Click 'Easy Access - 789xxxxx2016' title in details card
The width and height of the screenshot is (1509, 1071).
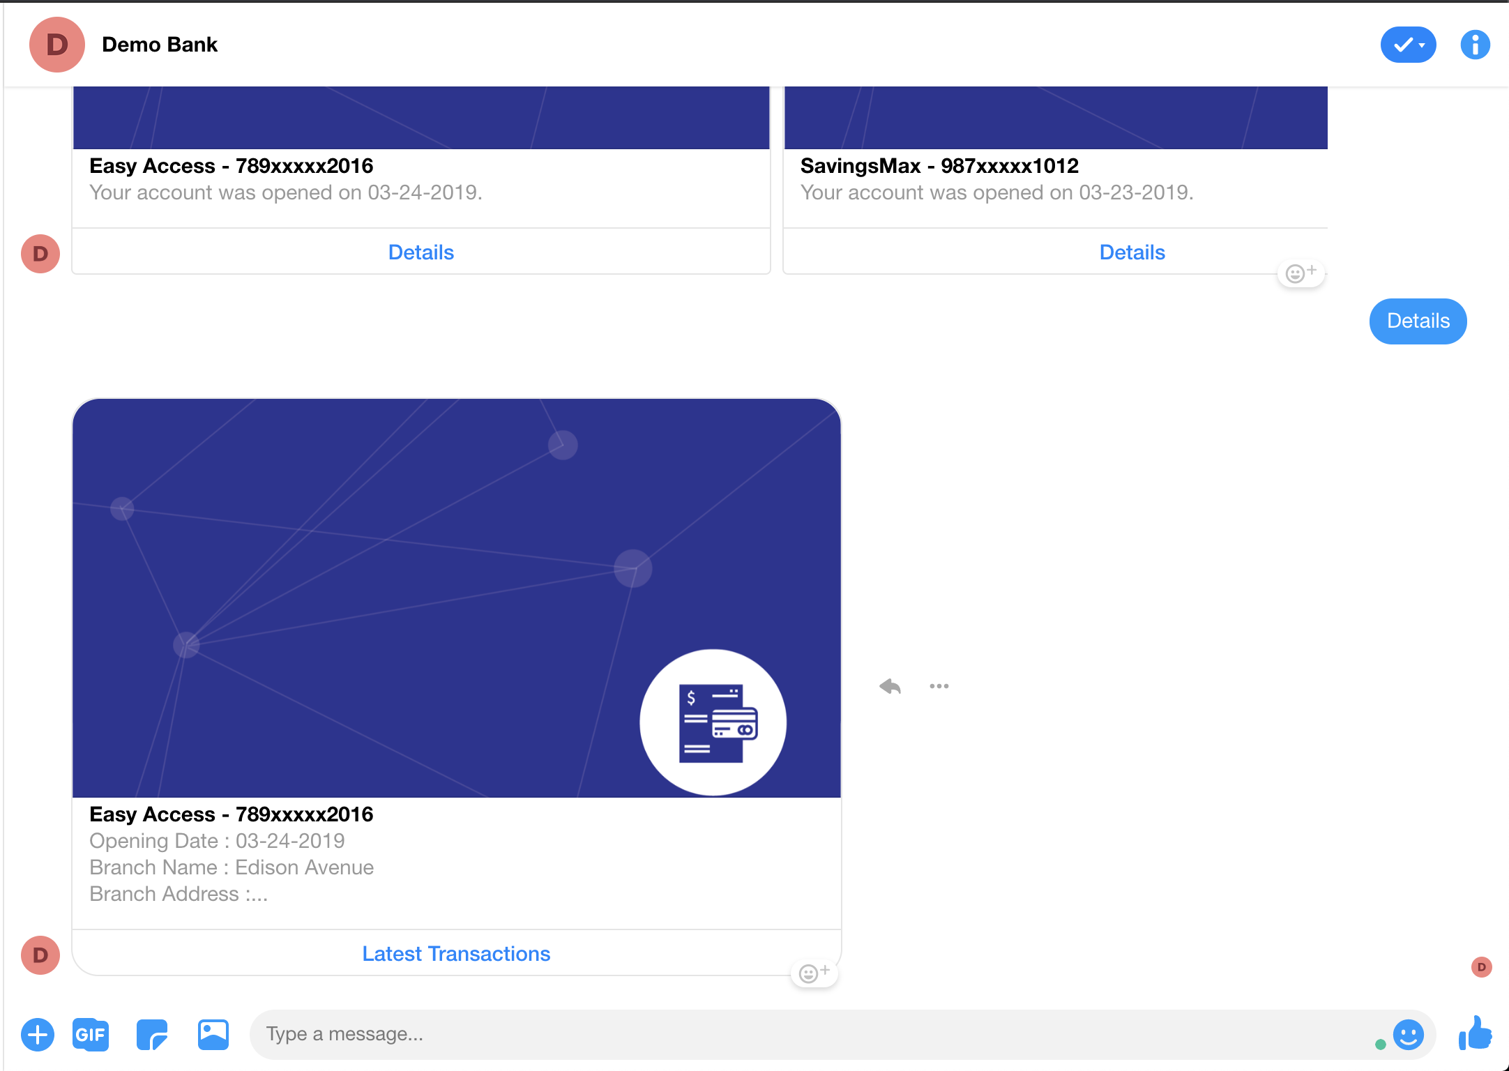pyautogui.click(x=232, y=814)
